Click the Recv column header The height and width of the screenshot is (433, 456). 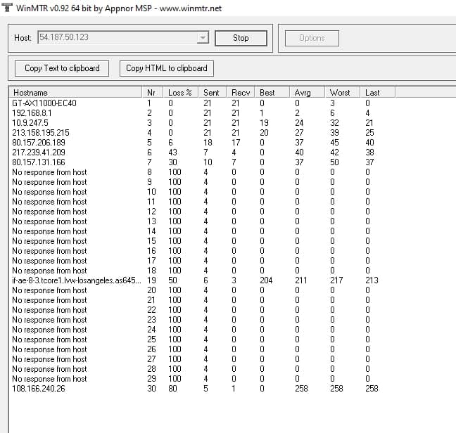[x=241, y=92]
